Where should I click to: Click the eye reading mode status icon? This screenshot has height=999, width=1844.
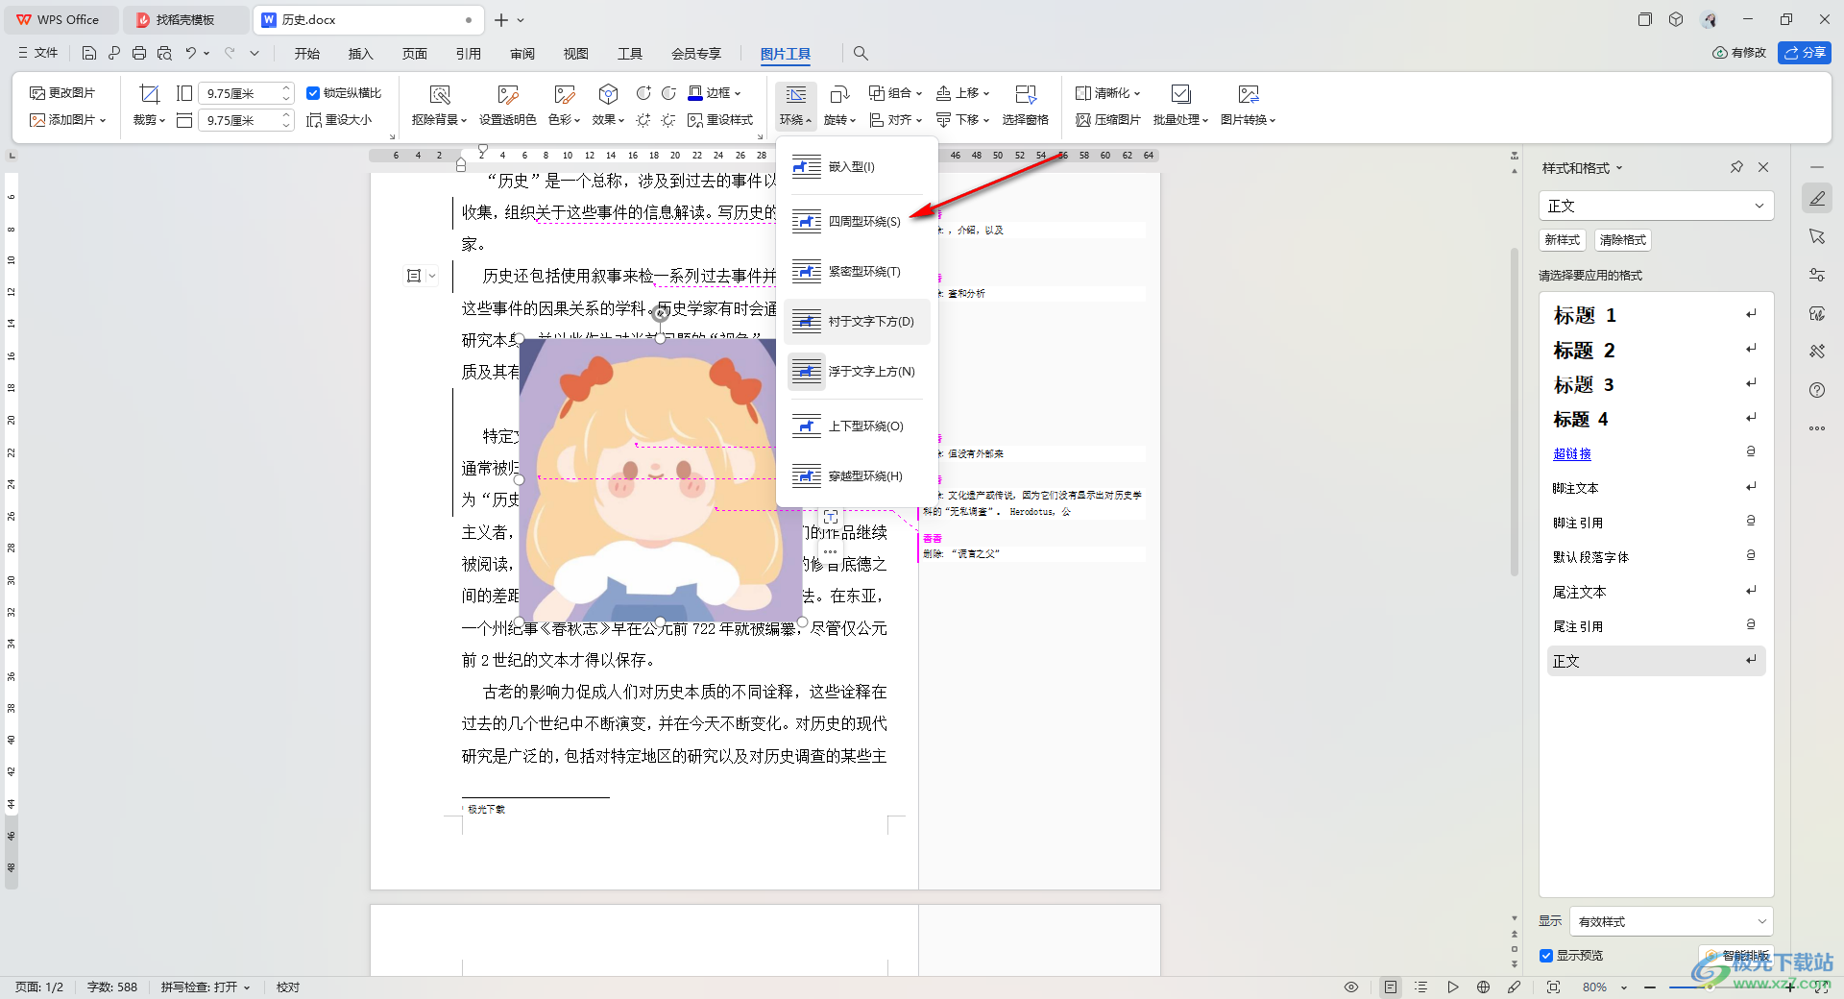(1351, 987)
